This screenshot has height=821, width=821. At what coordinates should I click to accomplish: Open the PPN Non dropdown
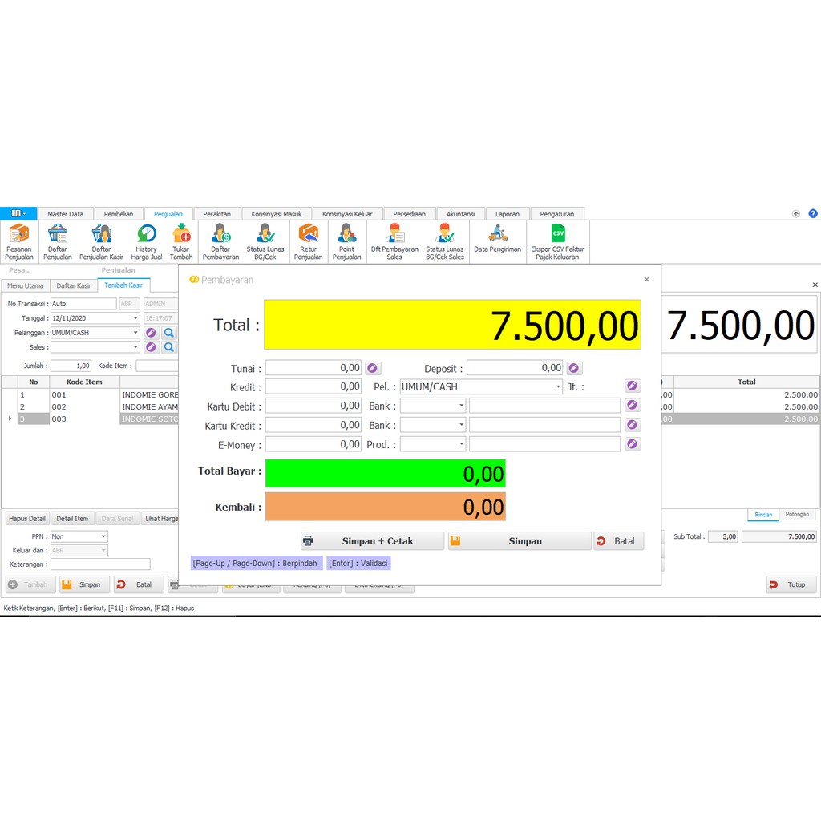pyautogui.click(x=103, y=536)
